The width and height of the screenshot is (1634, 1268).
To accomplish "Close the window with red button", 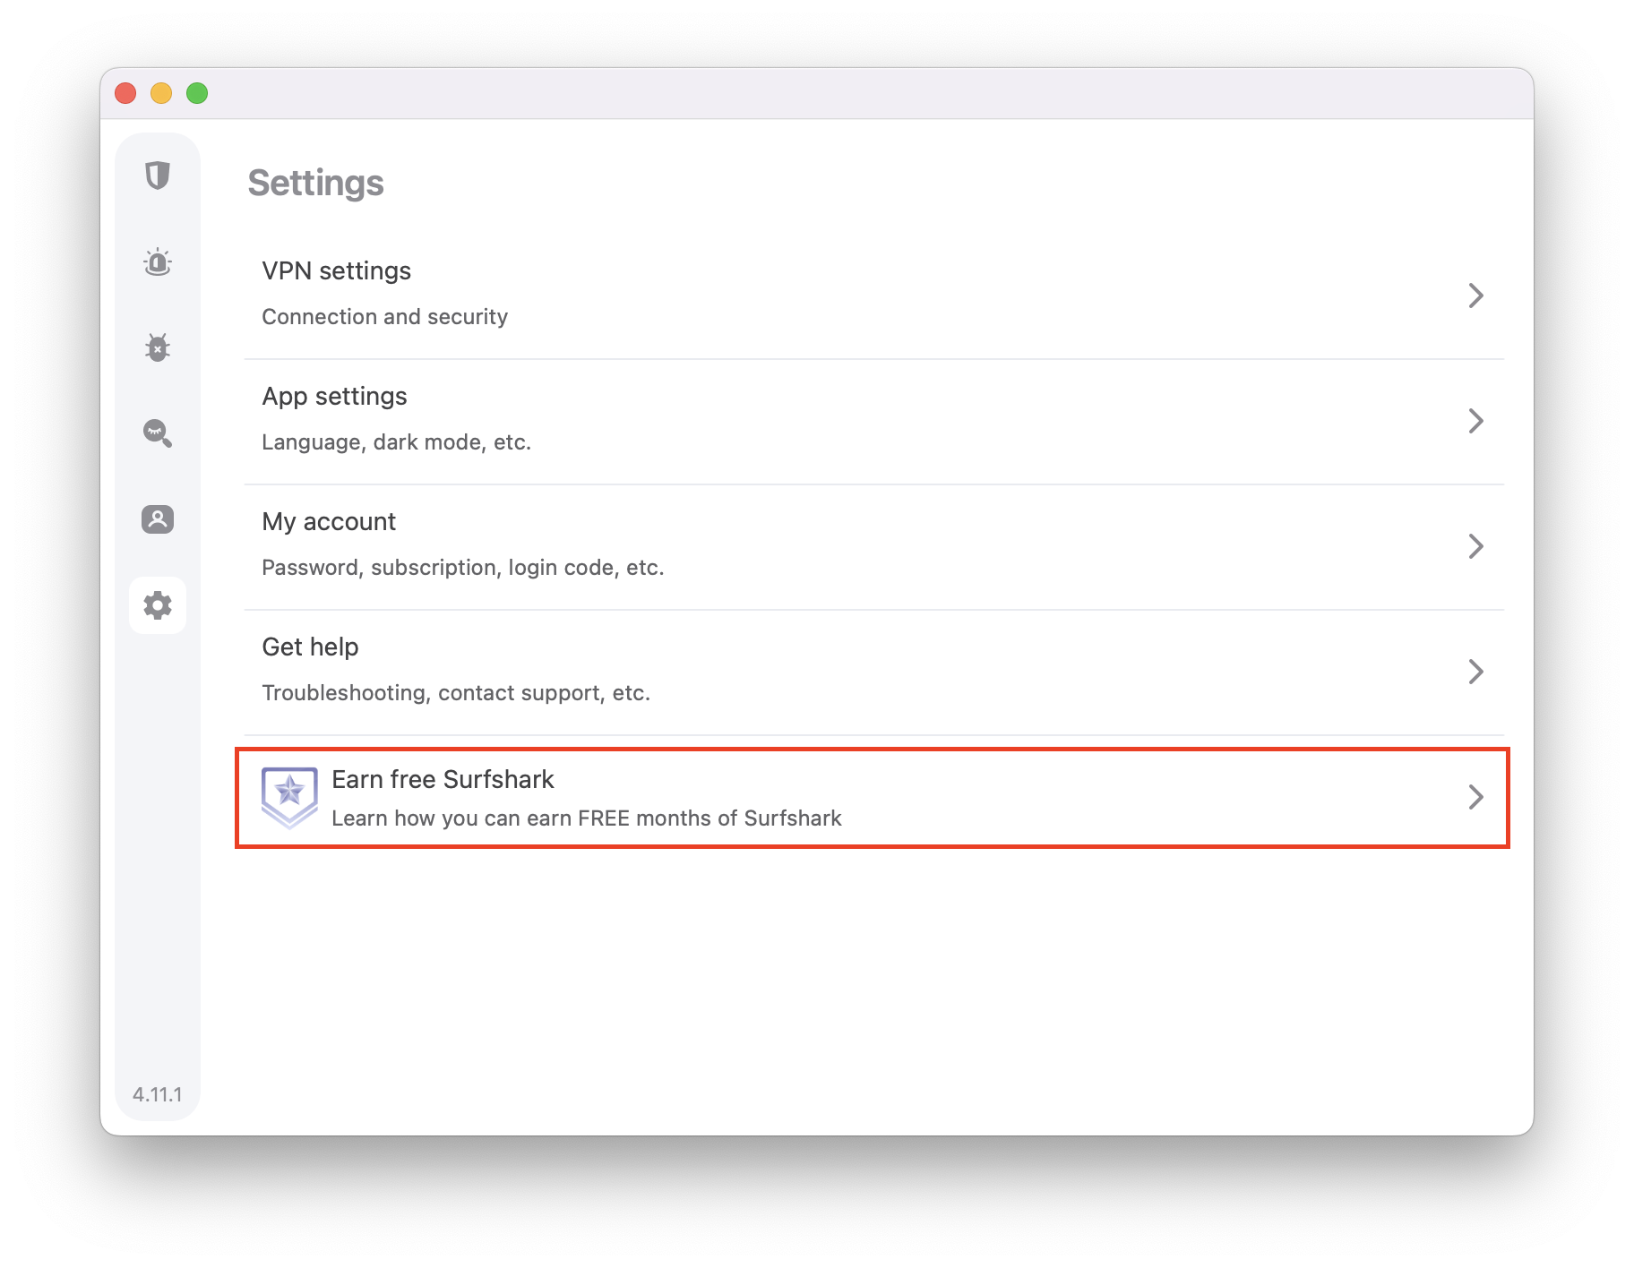I will pyautogui.click(x=125, y=93).
